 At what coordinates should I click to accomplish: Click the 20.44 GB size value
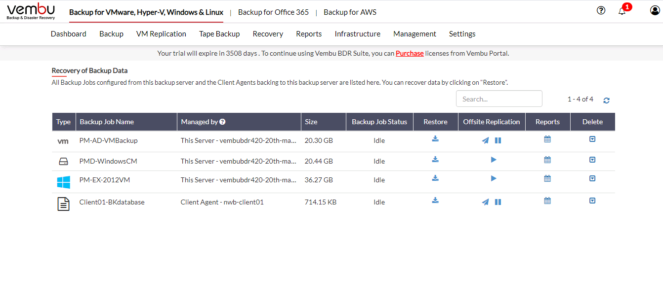pos(319,161)
